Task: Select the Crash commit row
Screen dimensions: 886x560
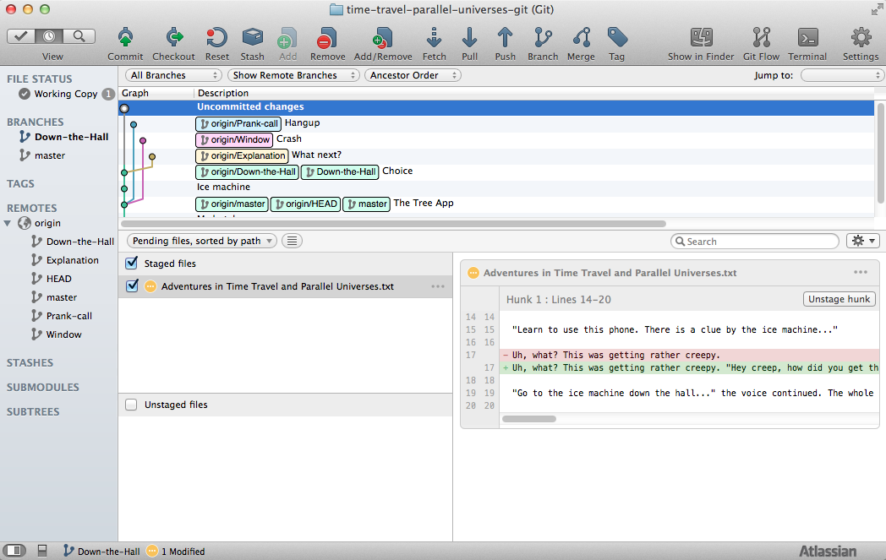Action: pos(496,139)
